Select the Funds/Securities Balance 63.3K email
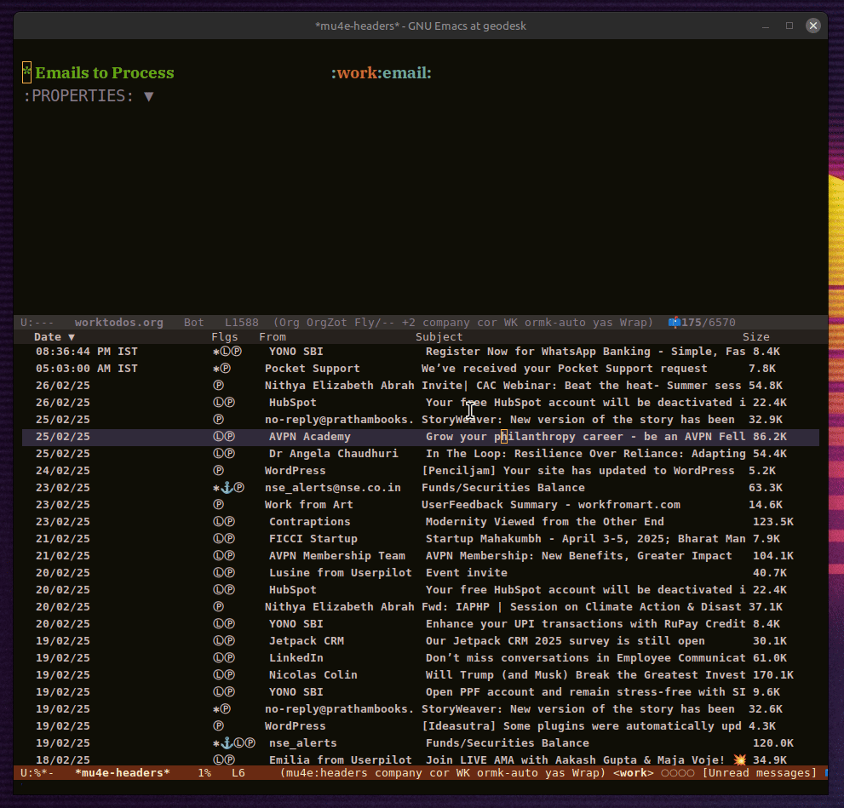The height and width of the screenshot is (808, 844). [421, 487]
